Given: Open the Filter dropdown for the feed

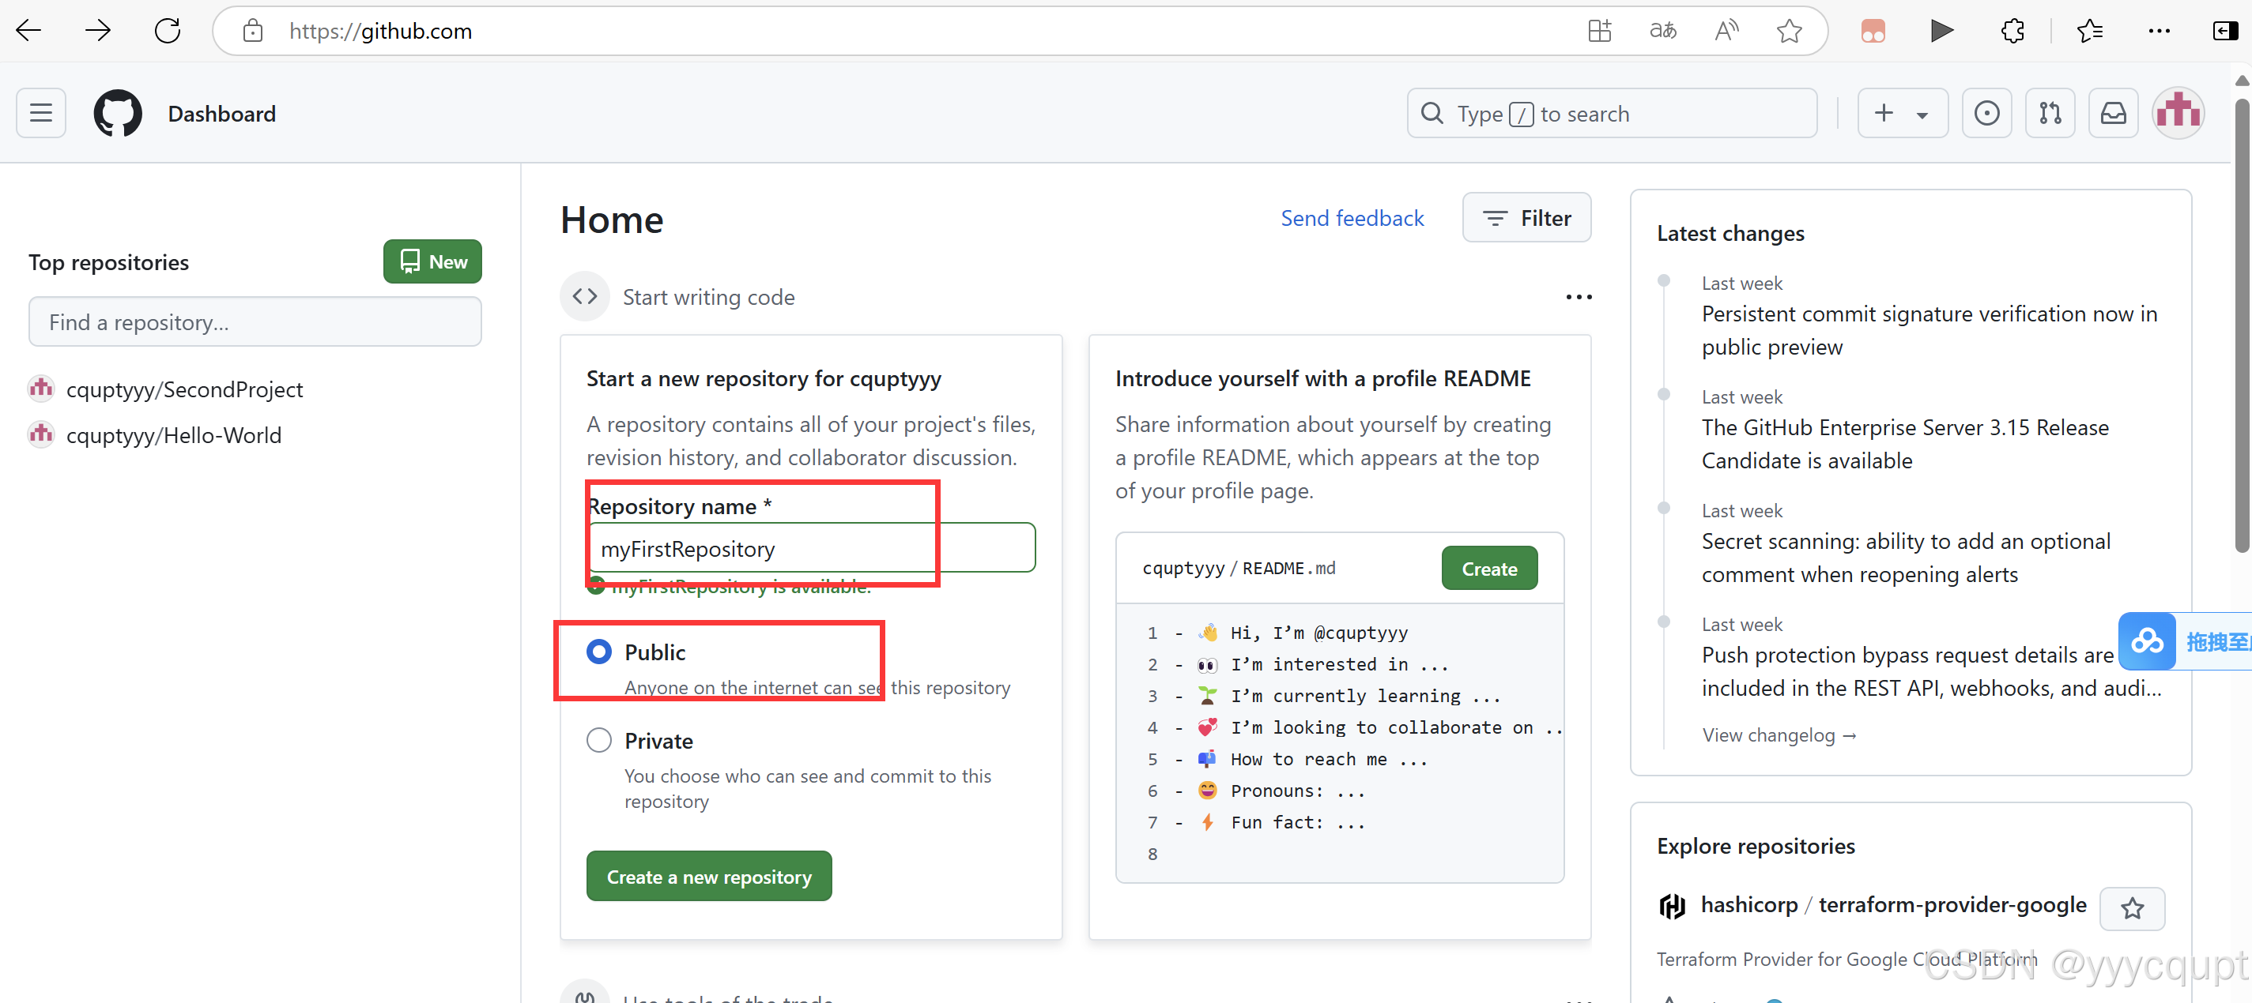Looking at the screenshot, I should coord(1526,217).
